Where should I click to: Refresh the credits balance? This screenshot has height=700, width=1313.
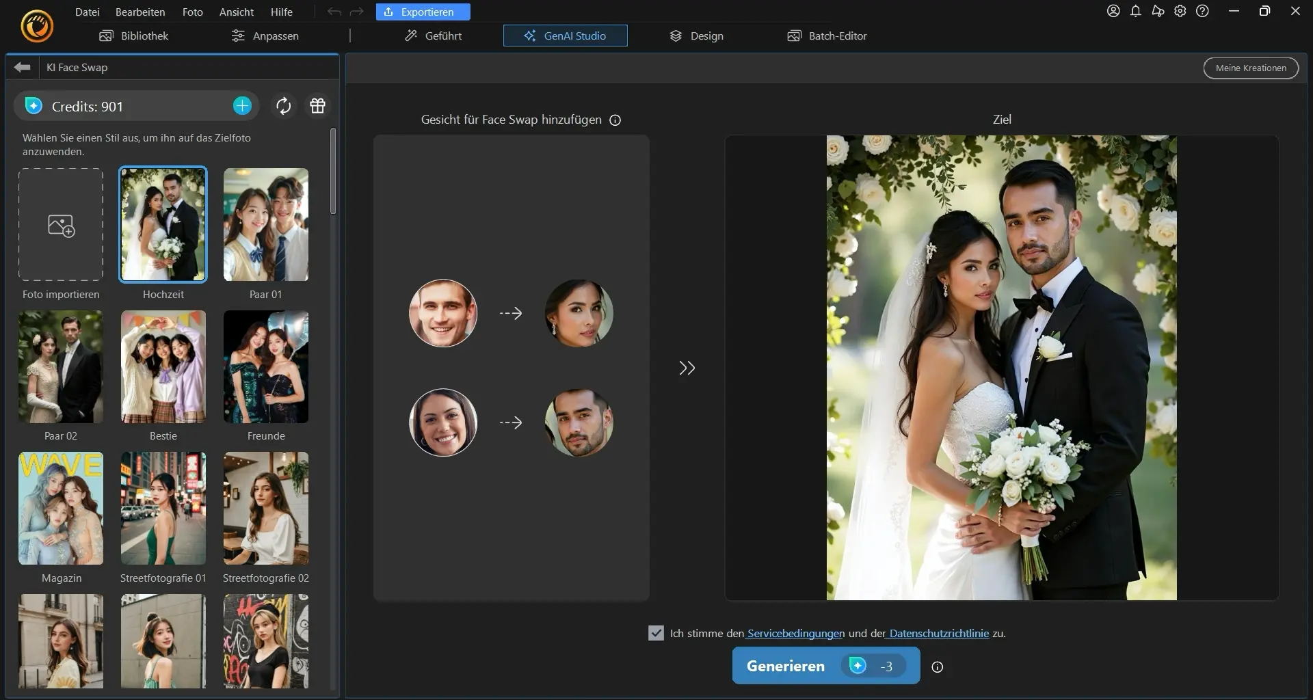(283, 106)
